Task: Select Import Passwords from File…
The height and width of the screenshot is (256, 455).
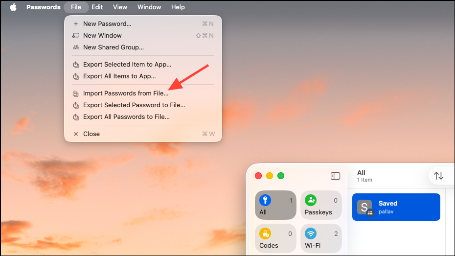Action: [143, 93]
